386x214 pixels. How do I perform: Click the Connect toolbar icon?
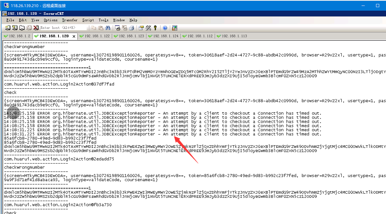click(8, 28)
